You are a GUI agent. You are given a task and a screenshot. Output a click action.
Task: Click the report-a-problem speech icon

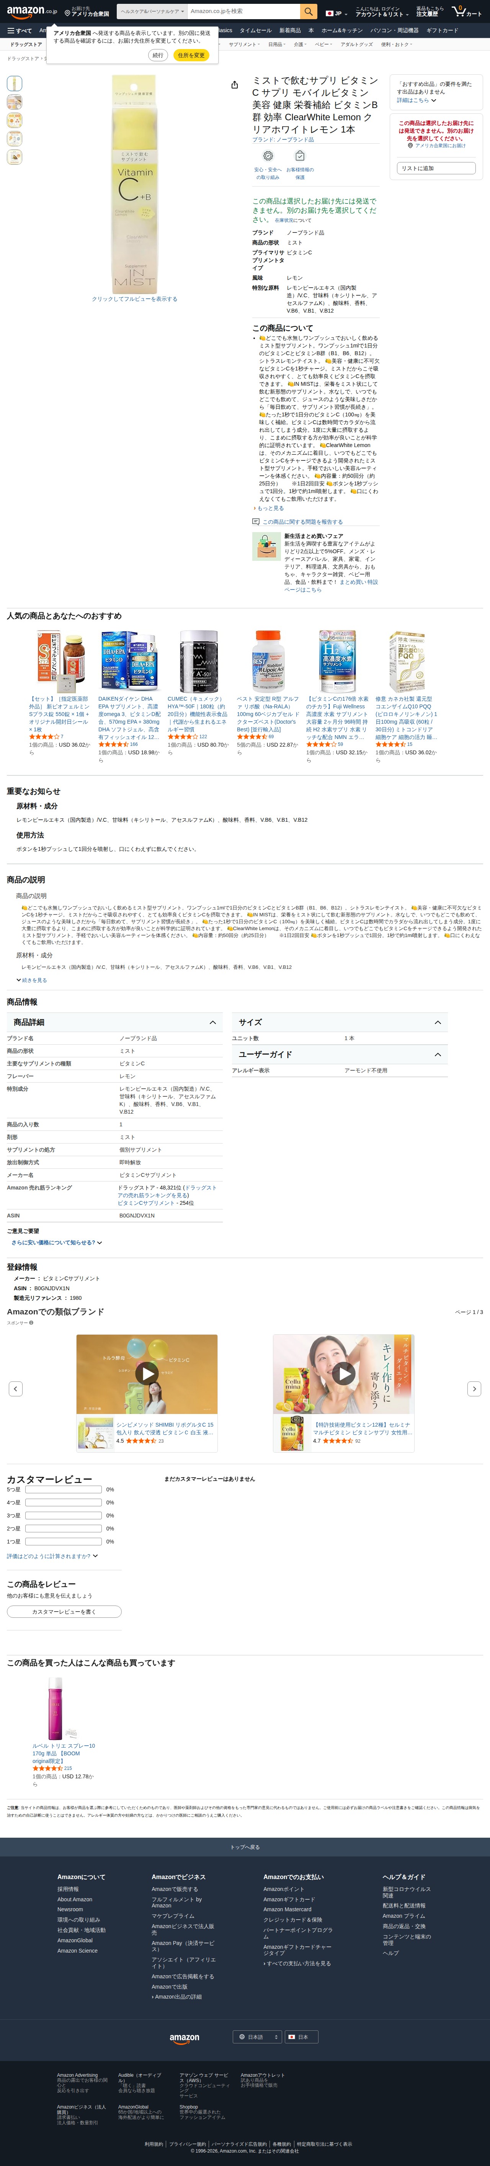pos(256,522)
